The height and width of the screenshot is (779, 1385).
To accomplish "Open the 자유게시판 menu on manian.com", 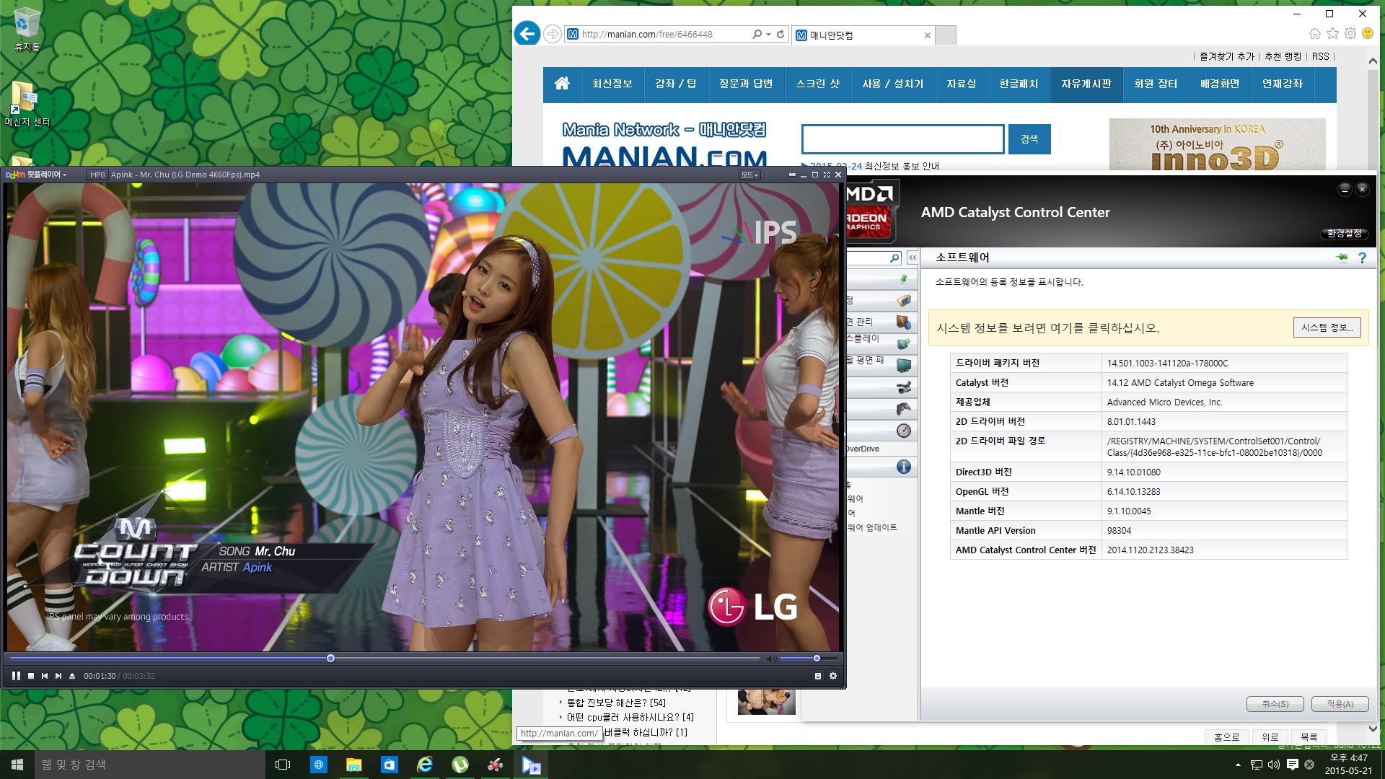I will click(x=1086, y=84).
